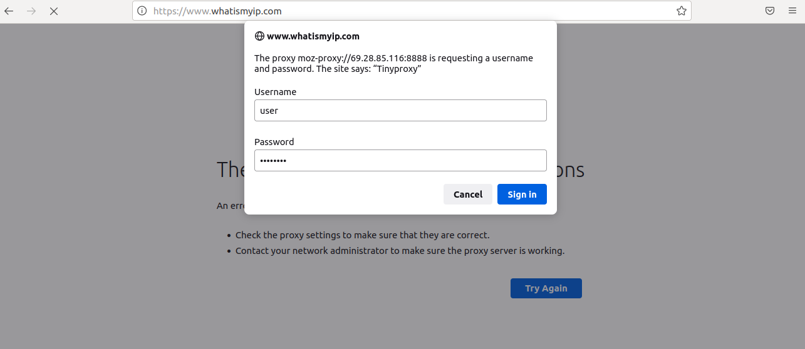
Task: Bookmark this page with the star
Action: (681, 11)
